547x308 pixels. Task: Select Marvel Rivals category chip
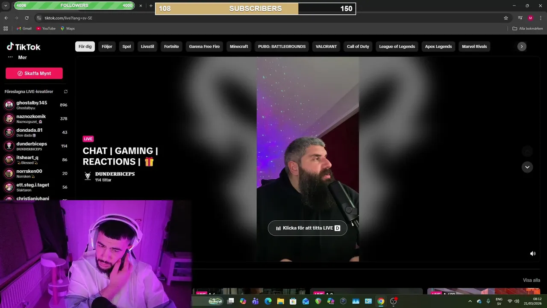[474, 47]
